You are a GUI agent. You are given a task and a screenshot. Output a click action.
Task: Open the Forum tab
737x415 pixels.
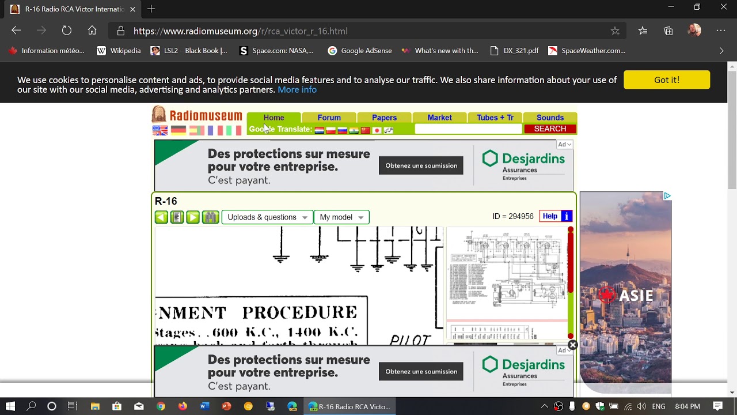tap(329, 118)
